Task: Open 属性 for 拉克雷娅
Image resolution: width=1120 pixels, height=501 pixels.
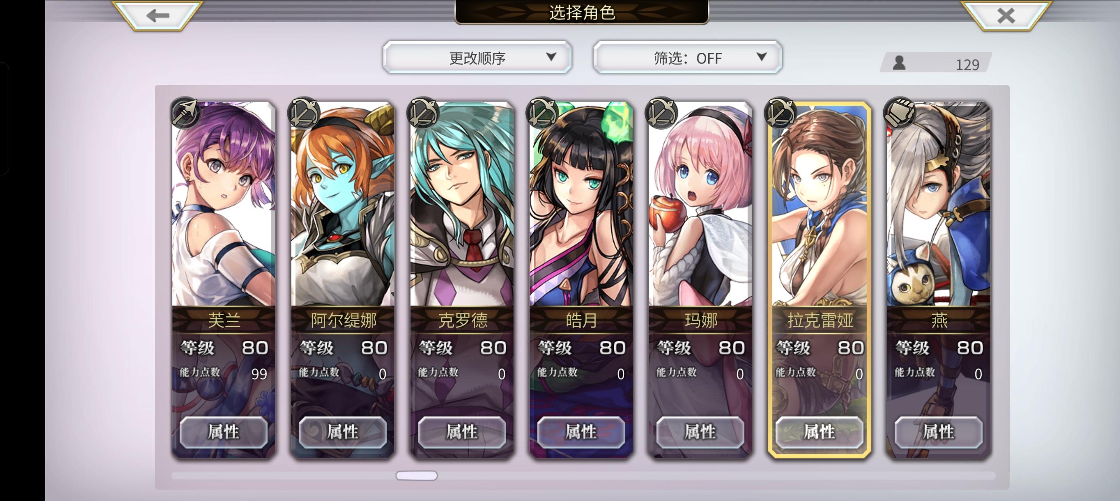Action: pyautogui.click(x=819, y=432)
